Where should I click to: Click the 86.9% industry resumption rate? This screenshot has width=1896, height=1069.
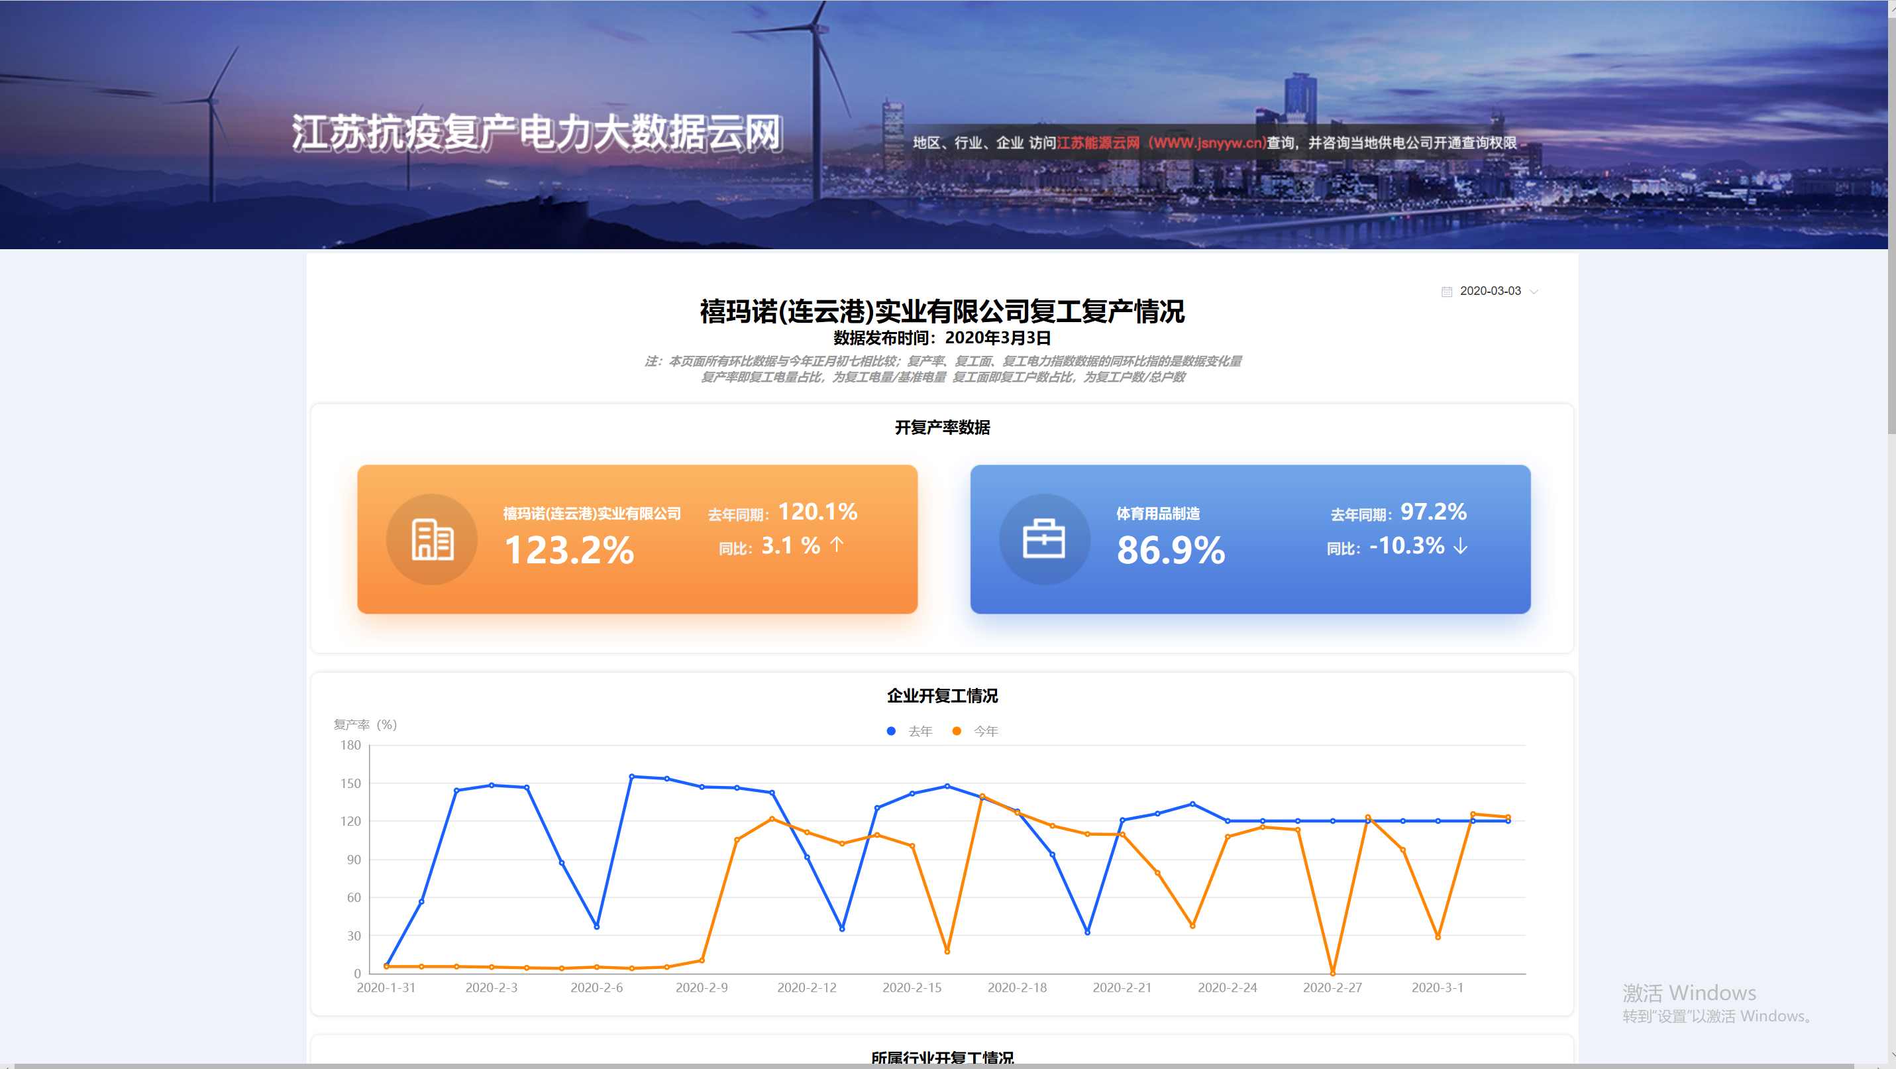pos(1171,550)
